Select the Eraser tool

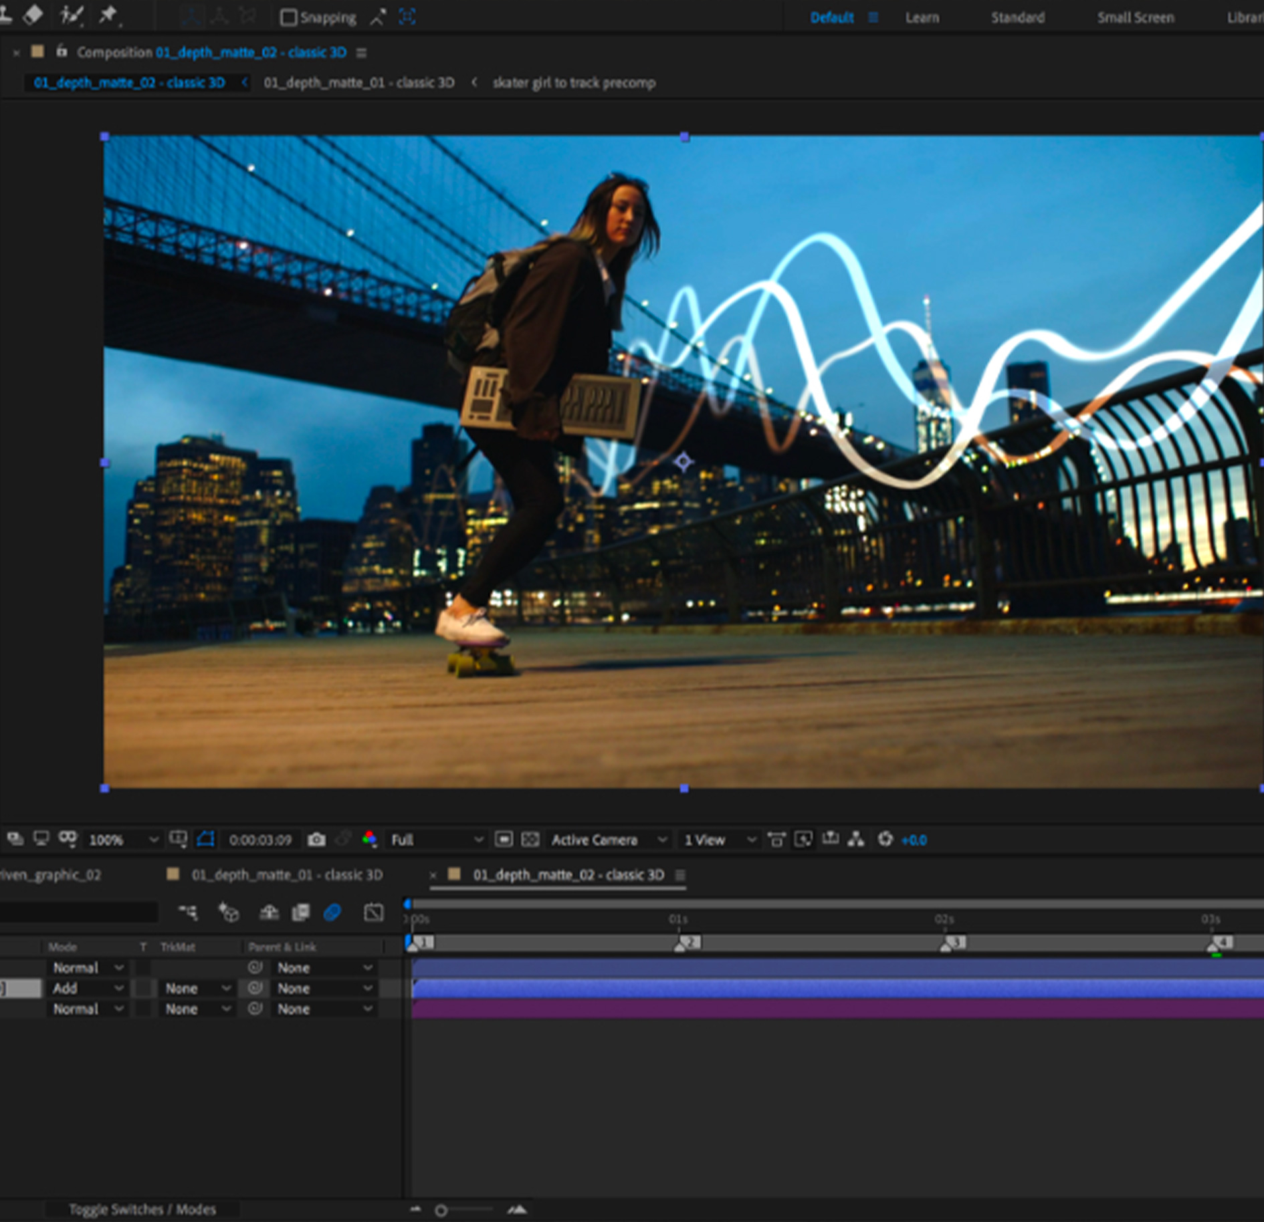(x=33, y=15)
